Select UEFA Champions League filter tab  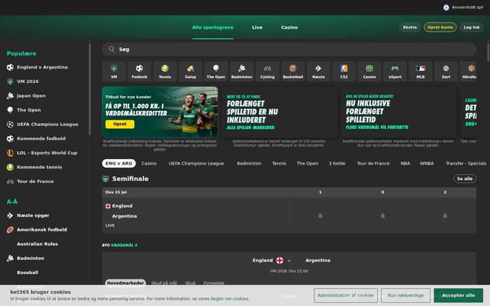pos(196,163)
